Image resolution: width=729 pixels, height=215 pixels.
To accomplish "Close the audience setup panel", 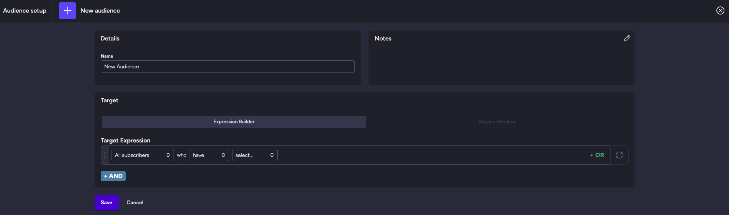I will tap(720, 11).
